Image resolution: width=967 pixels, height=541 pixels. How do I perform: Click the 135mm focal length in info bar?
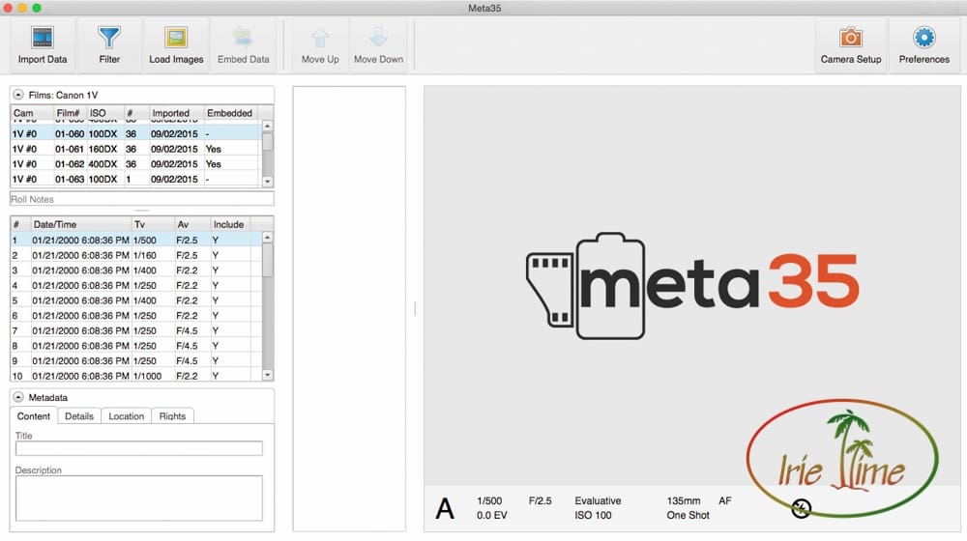(x=684, y=501)
